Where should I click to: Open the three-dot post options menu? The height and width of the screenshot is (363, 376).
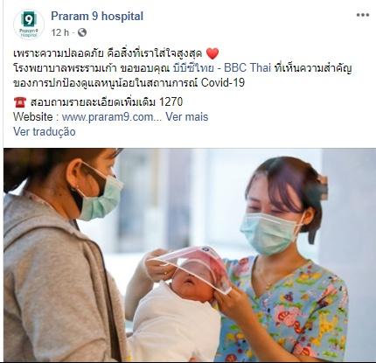pyautogui.click(x=363, y=15)
